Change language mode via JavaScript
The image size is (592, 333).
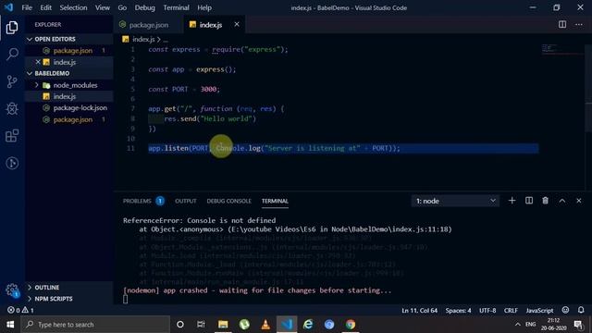coord(539,311)
